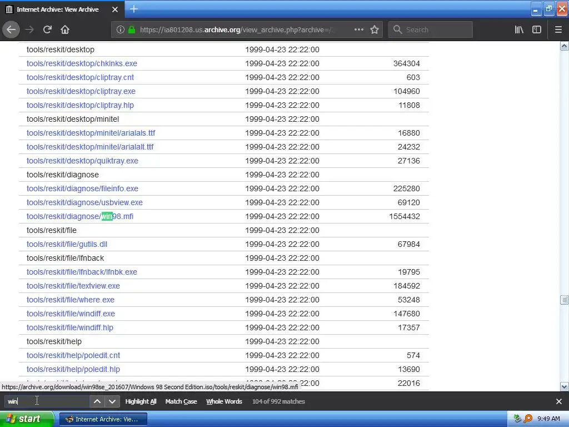Go back with the browser back arrow
Viewport: 569px width, 427px height.
(11, 30)
